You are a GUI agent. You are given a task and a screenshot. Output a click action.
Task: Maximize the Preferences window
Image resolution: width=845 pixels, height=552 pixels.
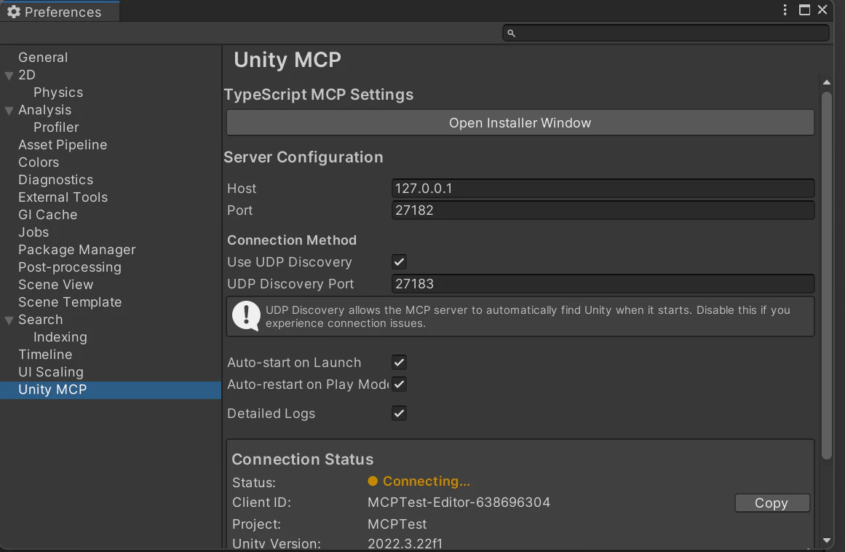pyautogui.click(x=804, y=9)
